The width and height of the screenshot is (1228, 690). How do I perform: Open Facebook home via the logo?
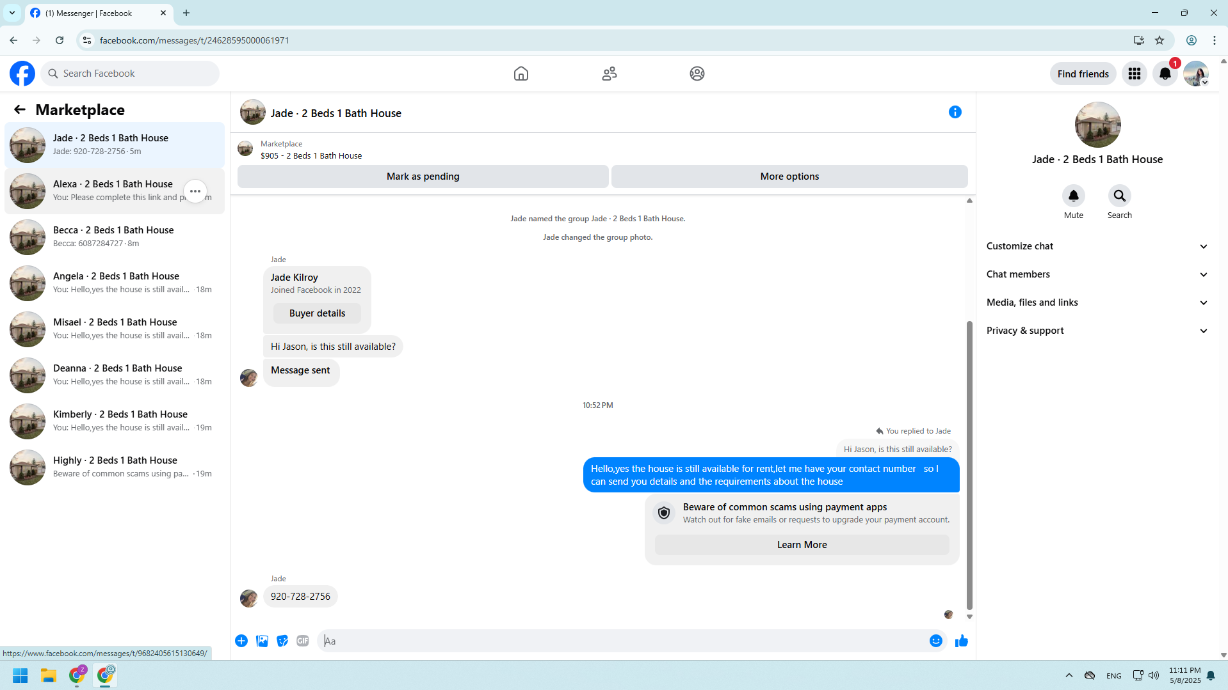tap(22, 74)
